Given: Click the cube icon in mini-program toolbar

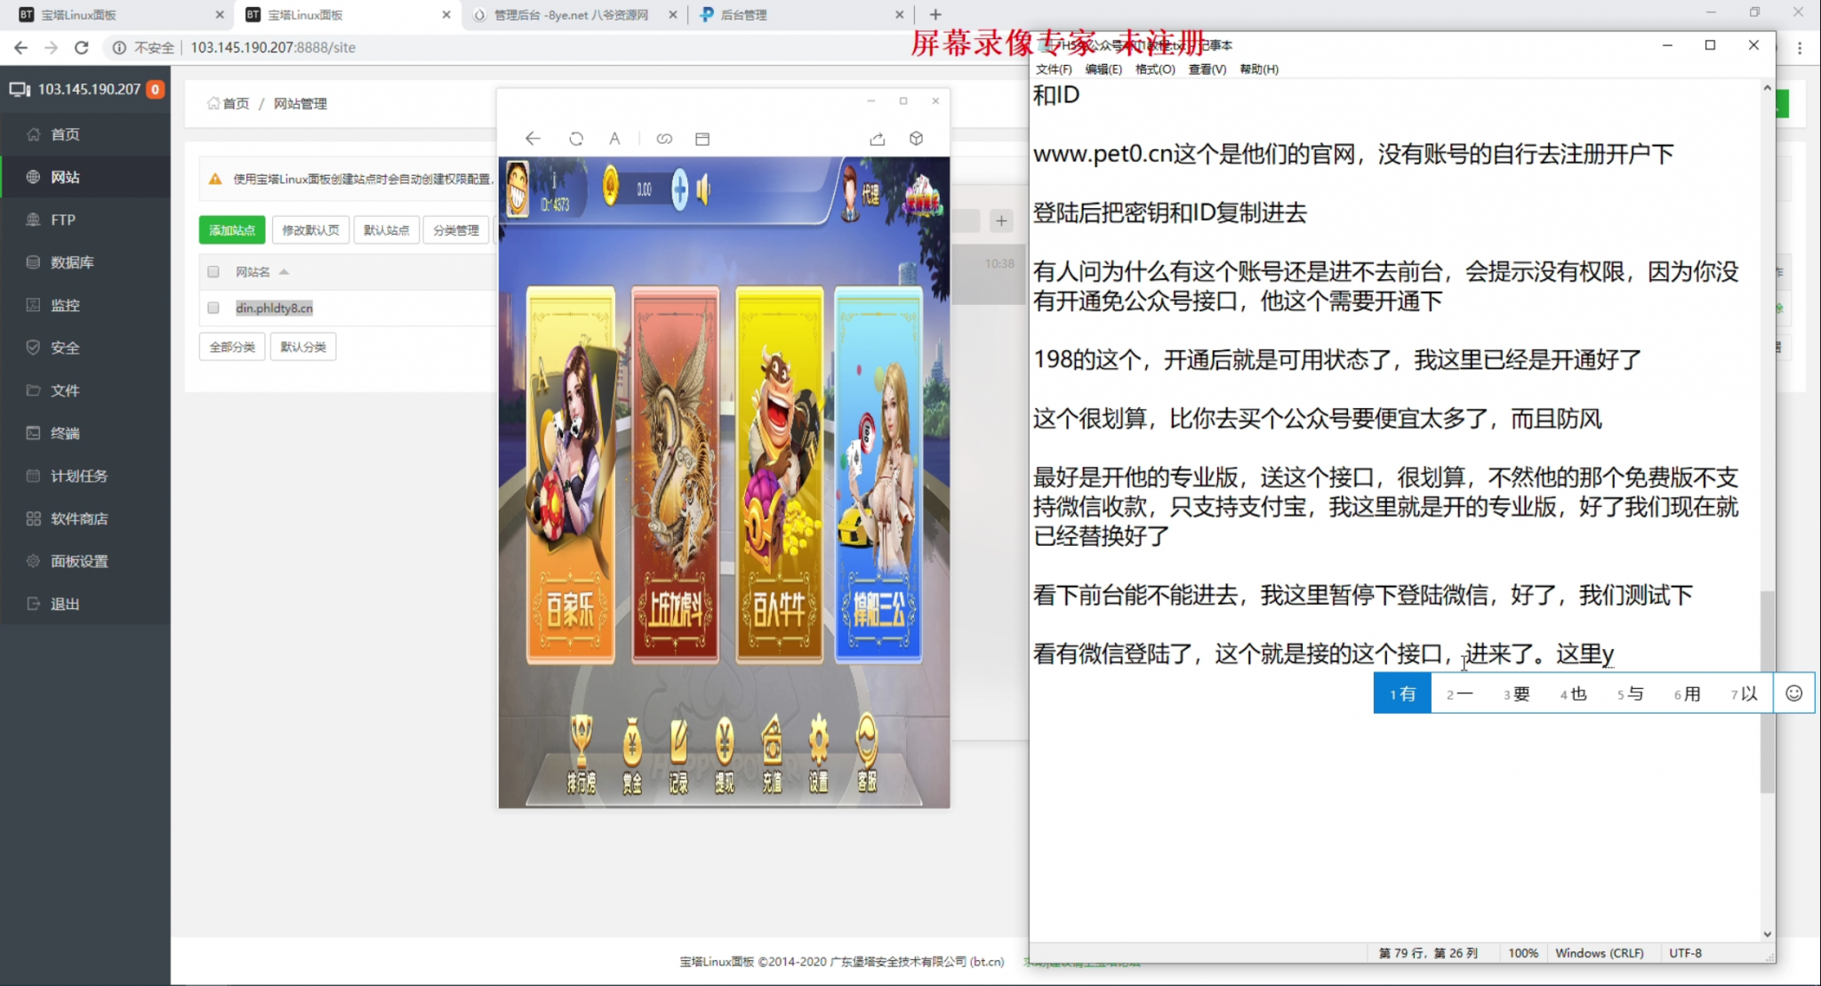Looking at the screenshot, I should [917, 139].
